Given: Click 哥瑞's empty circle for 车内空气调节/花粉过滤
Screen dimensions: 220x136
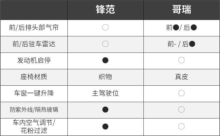Looking at the screenshot, I should tap(181, 127).
